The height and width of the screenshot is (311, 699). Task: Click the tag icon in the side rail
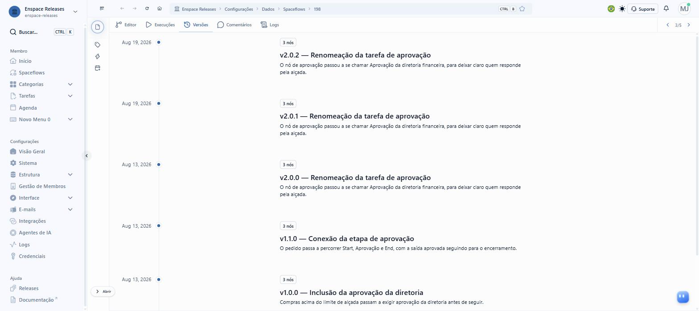click(98, 45)
